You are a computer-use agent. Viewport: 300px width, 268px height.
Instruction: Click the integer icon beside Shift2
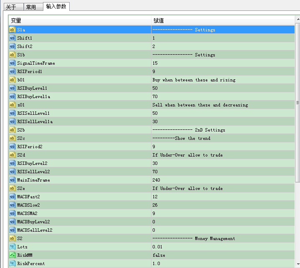pyautogui.click(x=12, y=46)
